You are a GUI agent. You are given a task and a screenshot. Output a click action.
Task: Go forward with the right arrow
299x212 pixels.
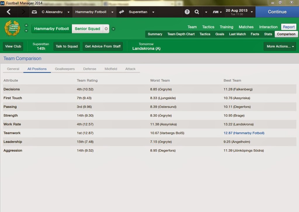pyautogui.click(x=23, y=12)
